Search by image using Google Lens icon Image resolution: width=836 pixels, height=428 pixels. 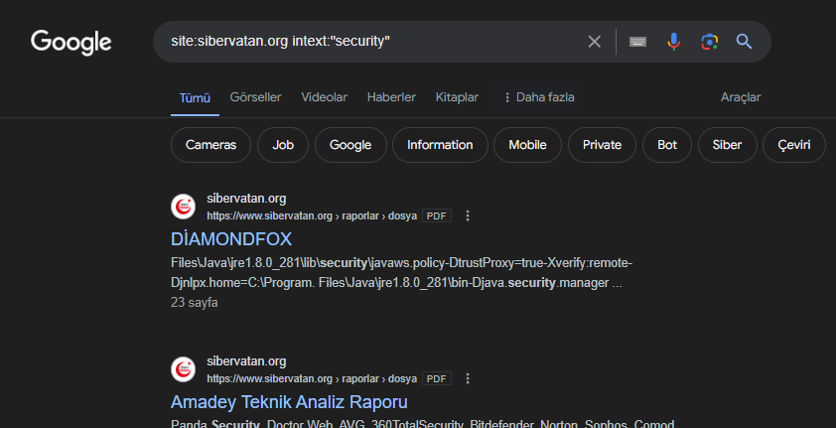tap(709, 42)
